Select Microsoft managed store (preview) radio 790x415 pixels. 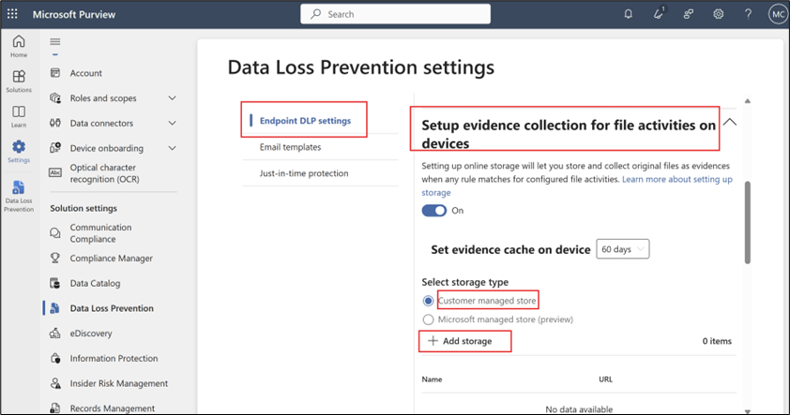coord(428,319)
